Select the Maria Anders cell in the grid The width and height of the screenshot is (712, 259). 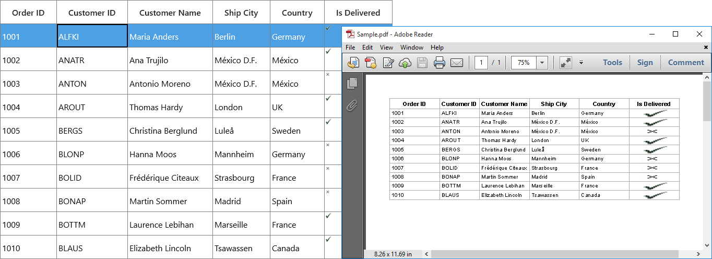coord(170,36)
